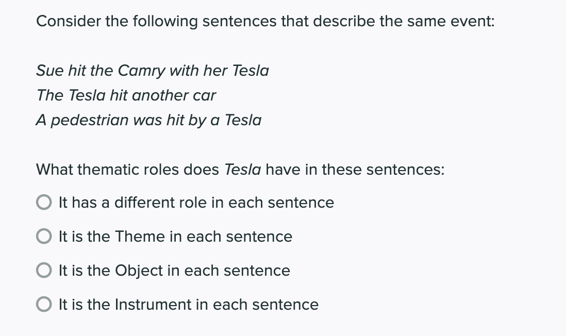The image size is (566, 336).
Task: Click the radio circle beside the Theme answer
Action: coord(44,236)
